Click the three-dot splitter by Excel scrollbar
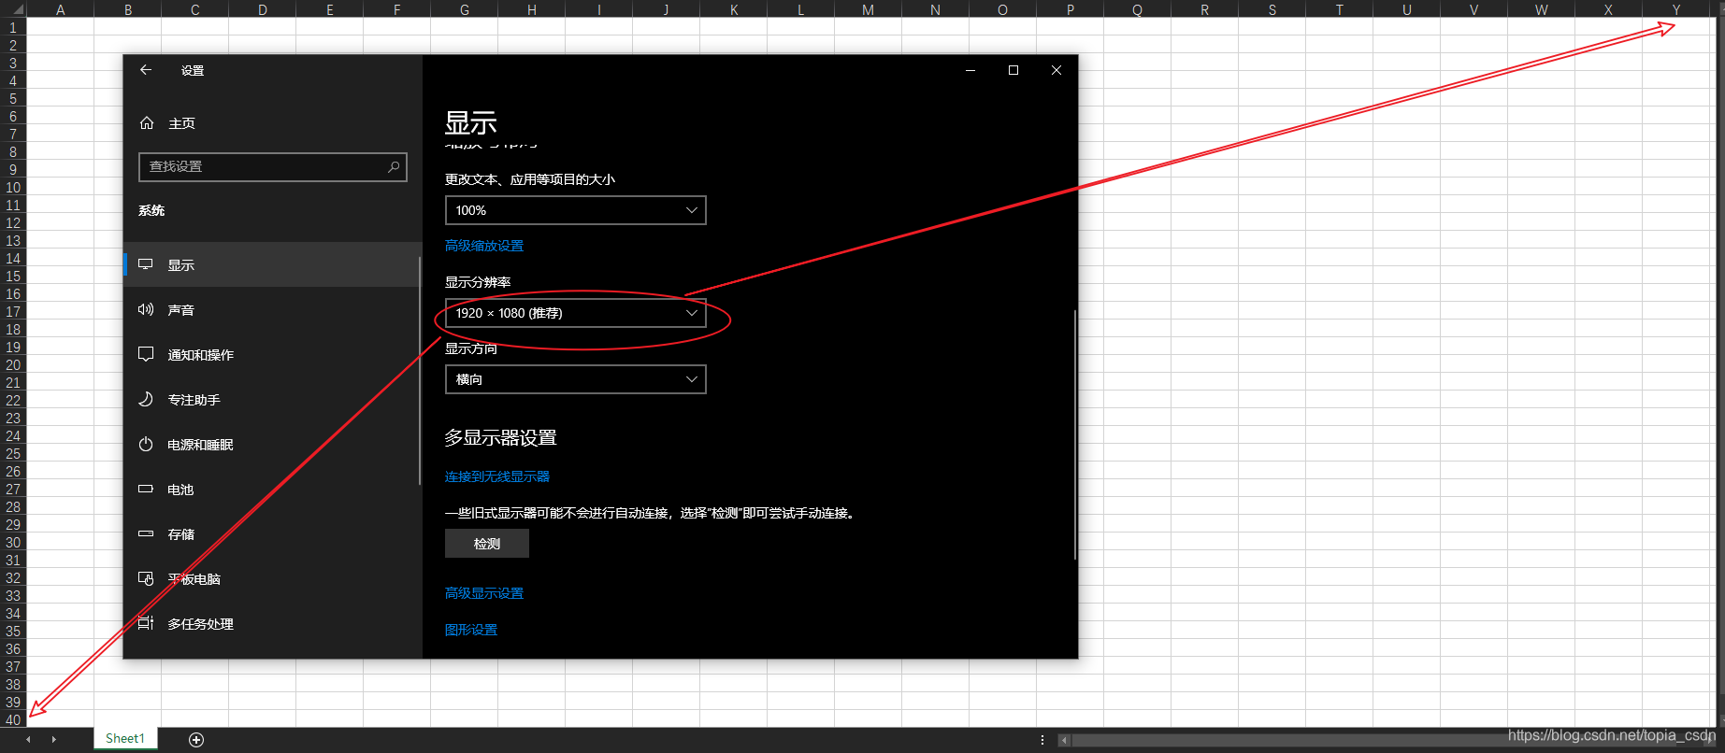Screen dimensions: 1725x753 coord(1042,740)
